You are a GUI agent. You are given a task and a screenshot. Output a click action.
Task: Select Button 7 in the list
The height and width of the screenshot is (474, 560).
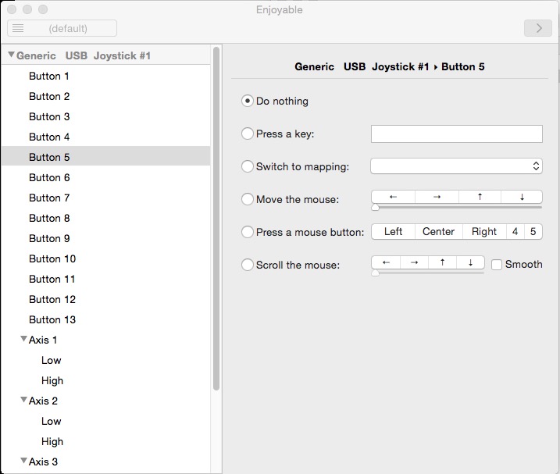[x=105, y=198]
